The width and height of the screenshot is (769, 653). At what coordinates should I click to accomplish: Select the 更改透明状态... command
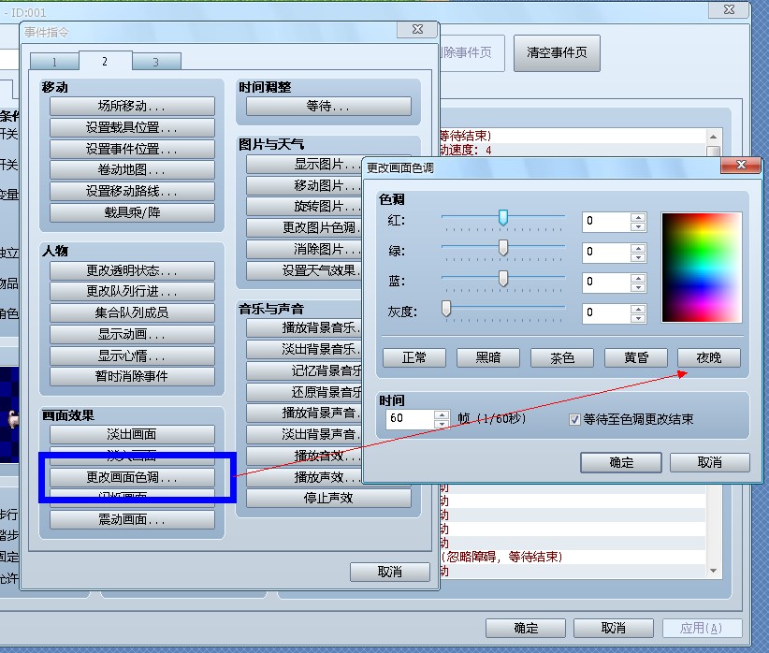click(x=132, y=270)
